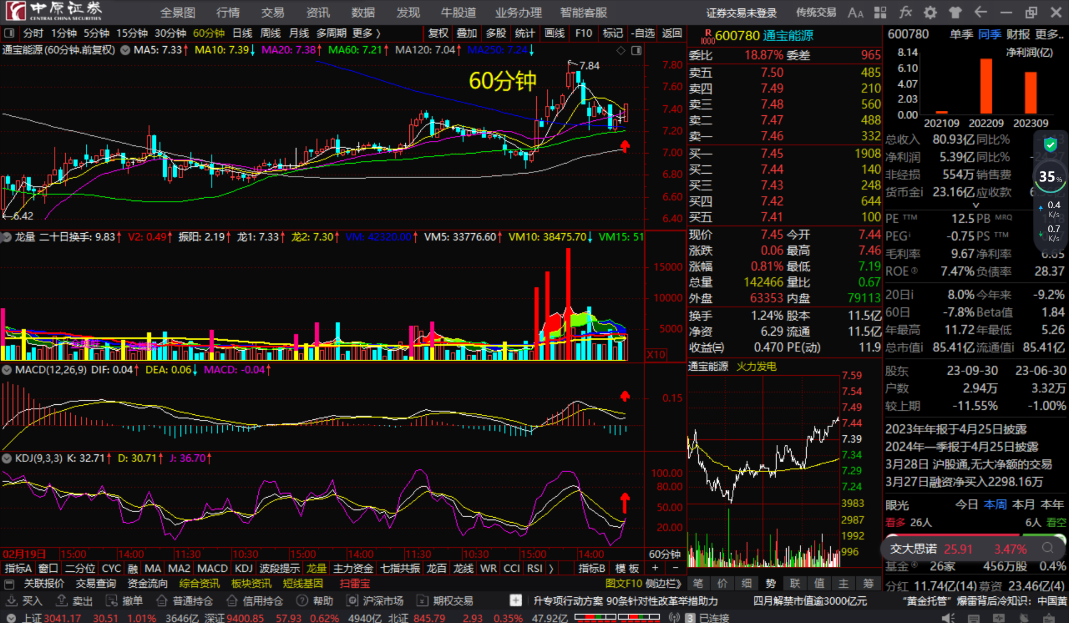Select the 单季 report option
Screen dimensions: 1069x623
pos(961,35)
